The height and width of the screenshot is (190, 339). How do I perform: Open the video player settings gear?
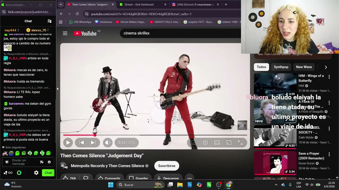205,142
